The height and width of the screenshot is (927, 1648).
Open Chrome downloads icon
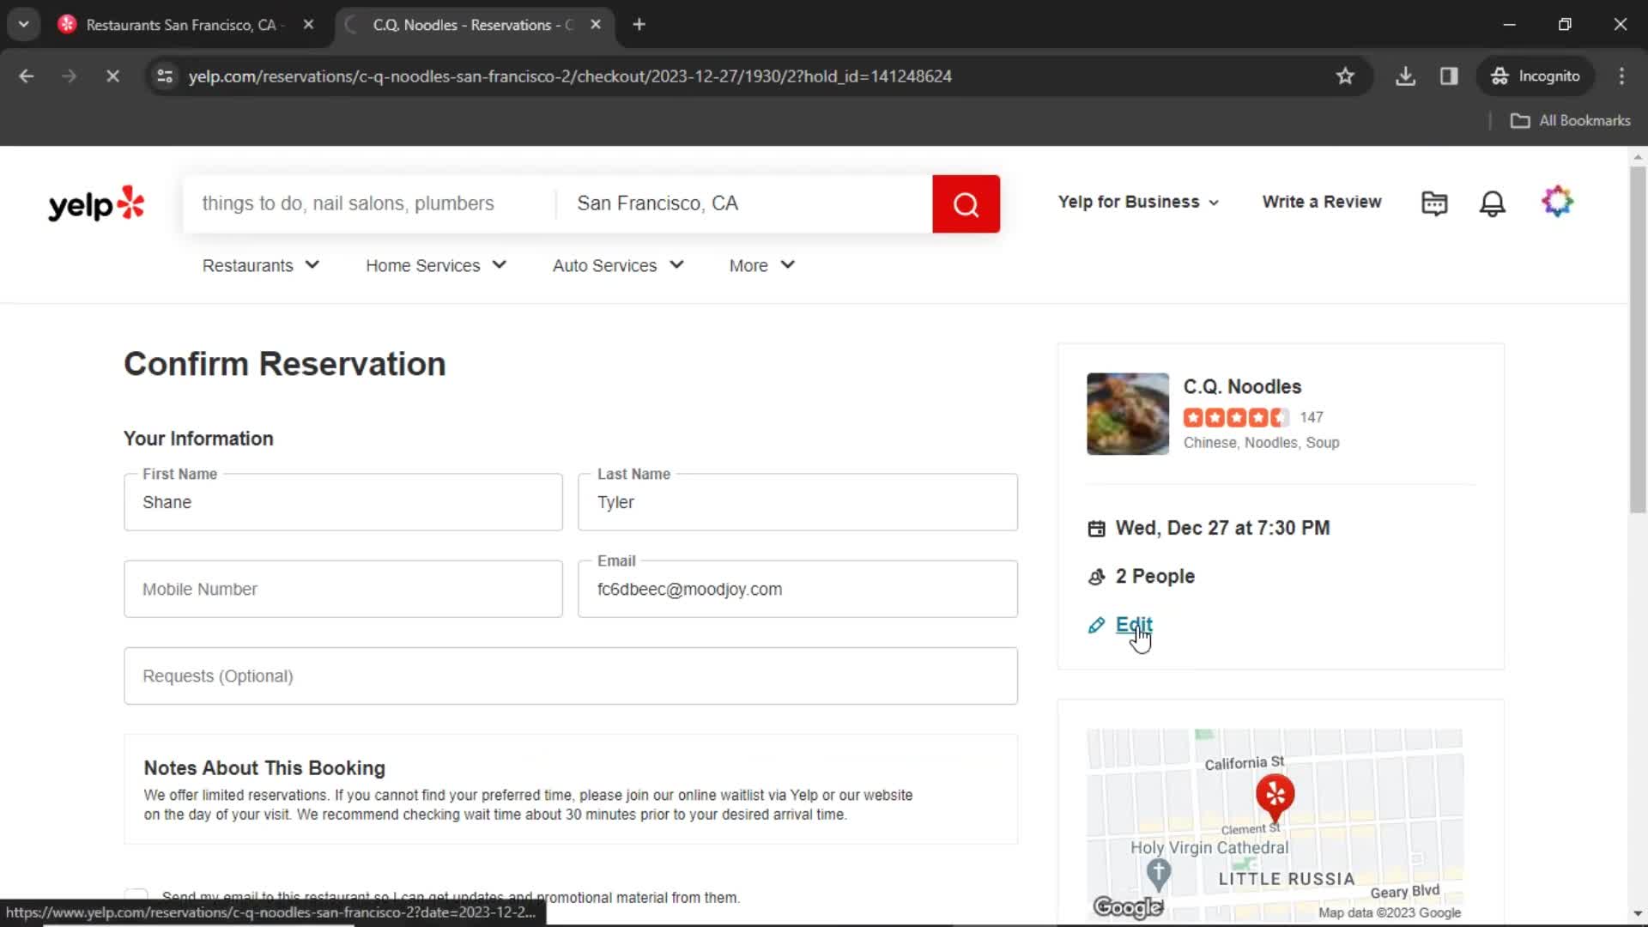[x=1405, y=76]
